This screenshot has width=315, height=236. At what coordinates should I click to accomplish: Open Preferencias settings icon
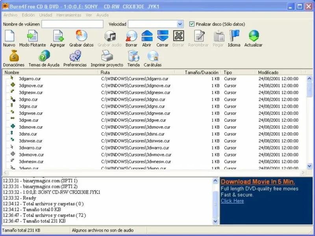tap(75, 56)
